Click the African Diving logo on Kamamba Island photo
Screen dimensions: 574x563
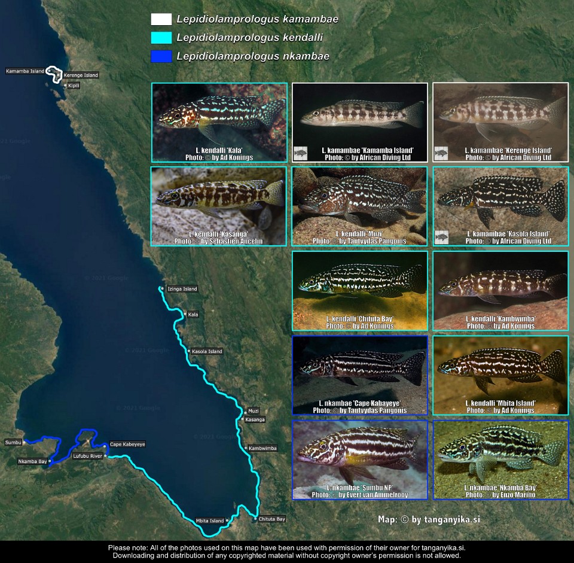(301, 154)
